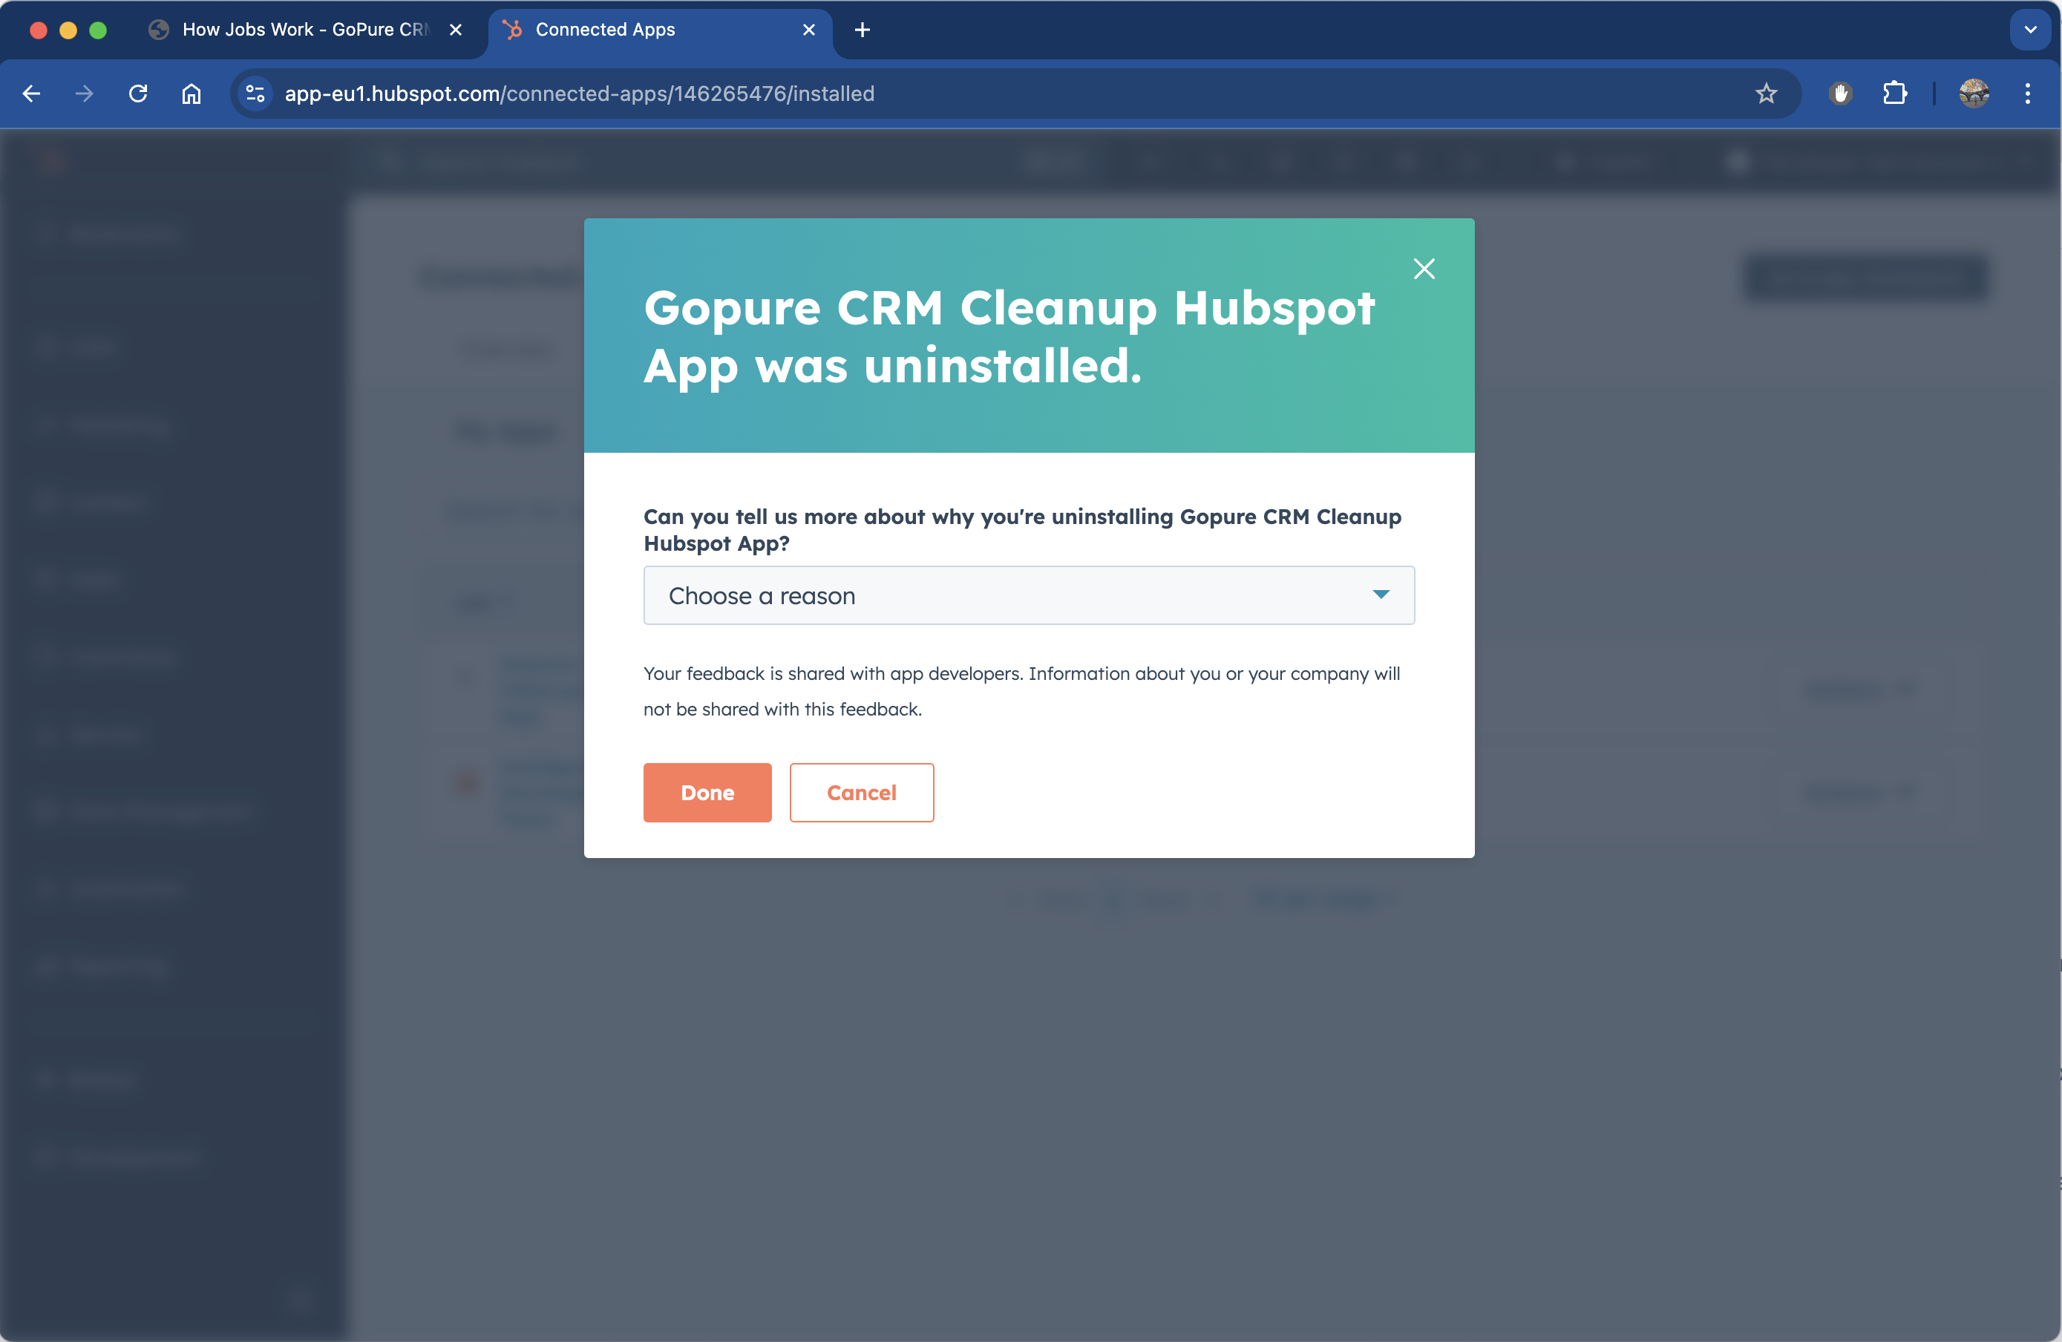Bookmark this page with star icon
The width and height of the screenshot is (2062, 1342).
pyautogui.click(x=1766, y=94)
